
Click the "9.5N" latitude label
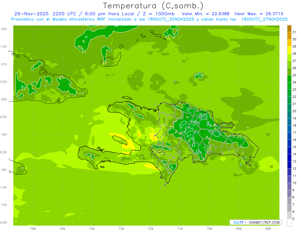tap(4, 117)
